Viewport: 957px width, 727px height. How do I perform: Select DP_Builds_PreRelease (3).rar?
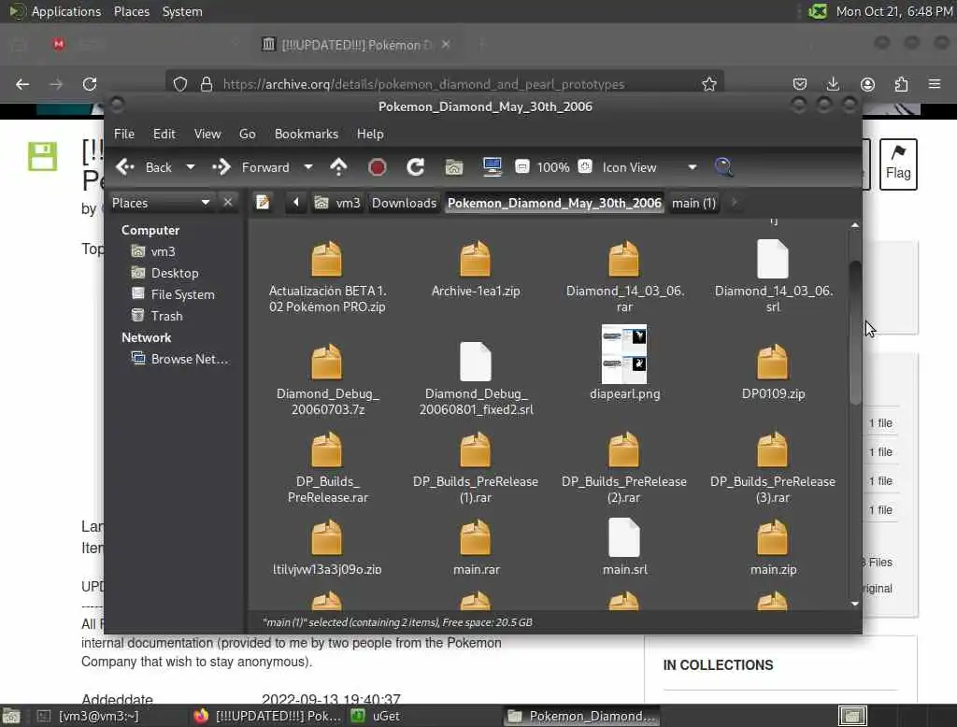pos(773,467)
